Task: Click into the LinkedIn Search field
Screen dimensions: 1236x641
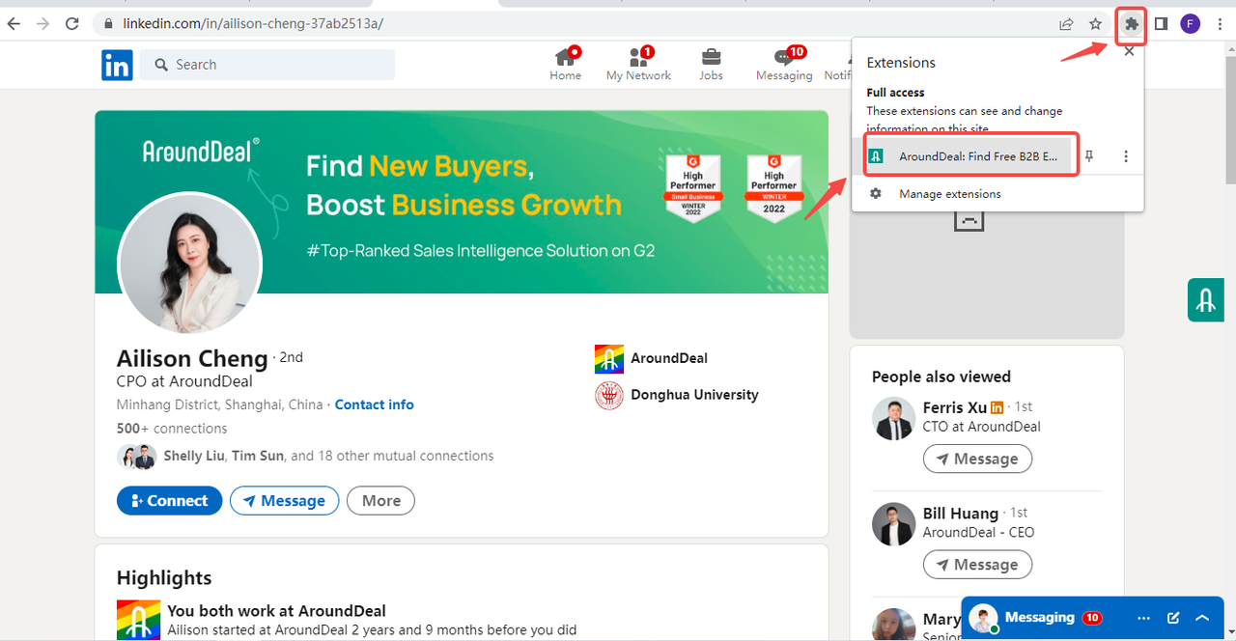Action: pos(280,65)
